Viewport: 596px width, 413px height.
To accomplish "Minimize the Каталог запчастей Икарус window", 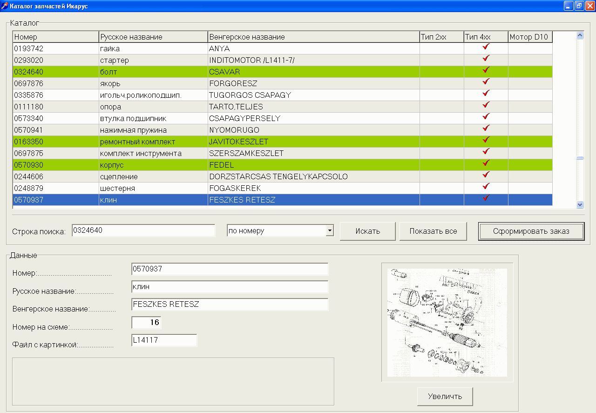I will [x=569, y=6].
